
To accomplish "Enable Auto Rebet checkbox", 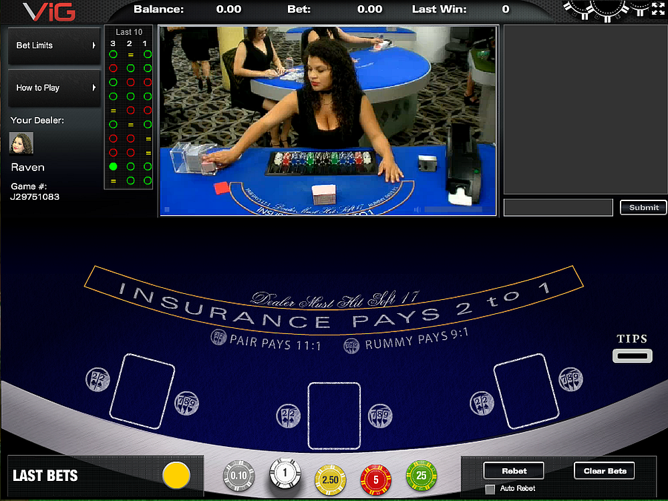I will tap(490, 489).
